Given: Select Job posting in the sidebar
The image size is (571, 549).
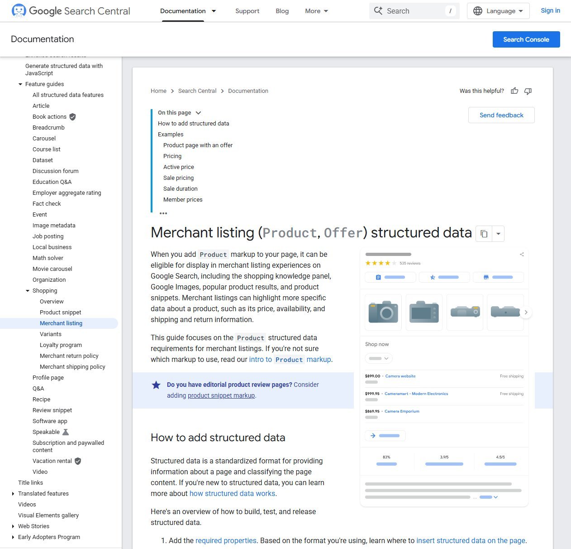Looking at the screenshot, I should [x=48, y=236].
